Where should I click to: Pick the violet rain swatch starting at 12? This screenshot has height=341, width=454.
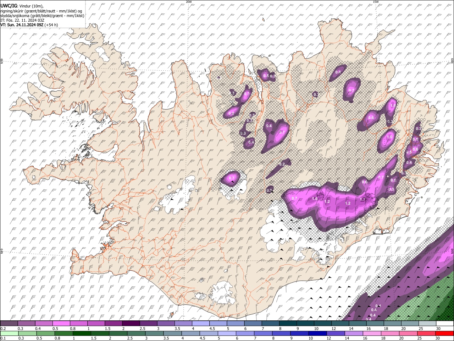[335, 333]
